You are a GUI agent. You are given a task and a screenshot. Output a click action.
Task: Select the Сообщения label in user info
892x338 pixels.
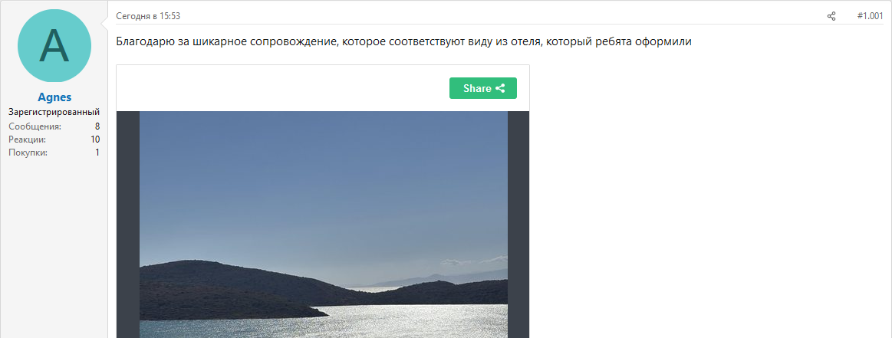pyautogui.click(x=35, y=126)
